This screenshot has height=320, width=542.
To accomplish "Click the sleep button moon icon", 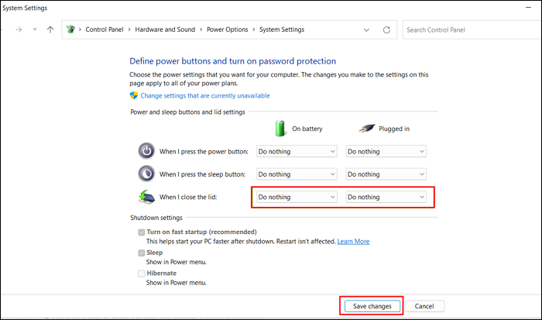I will (x=146, y=174).
